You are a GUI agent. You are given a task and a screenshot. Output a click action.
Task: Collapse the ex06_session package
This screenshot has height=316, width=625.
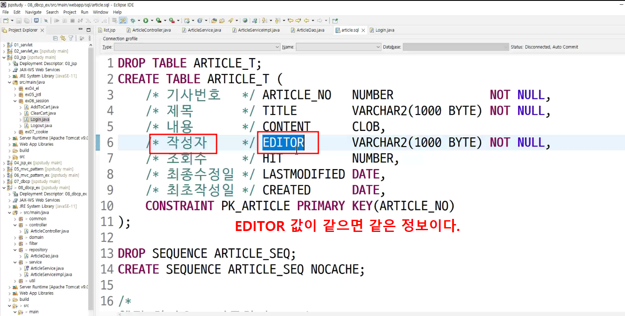point(15,101)
